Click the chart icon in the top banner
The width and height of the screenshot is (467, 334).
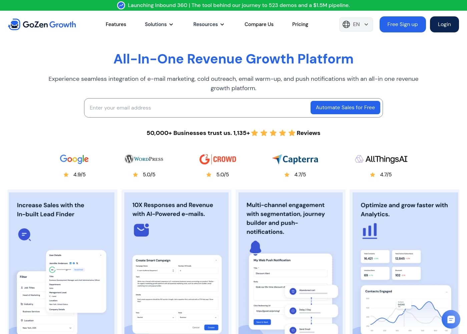pos(121,5)
